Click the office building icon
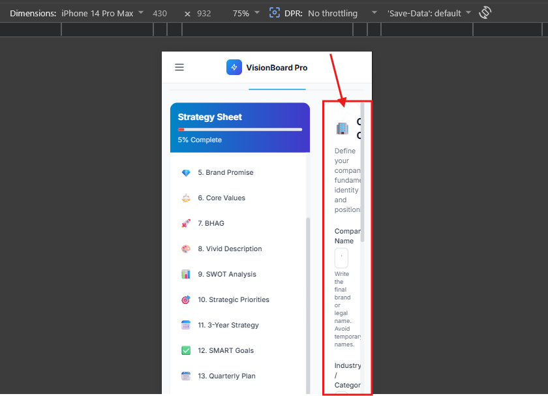This screenshot has width=548, height=396. 342,129
